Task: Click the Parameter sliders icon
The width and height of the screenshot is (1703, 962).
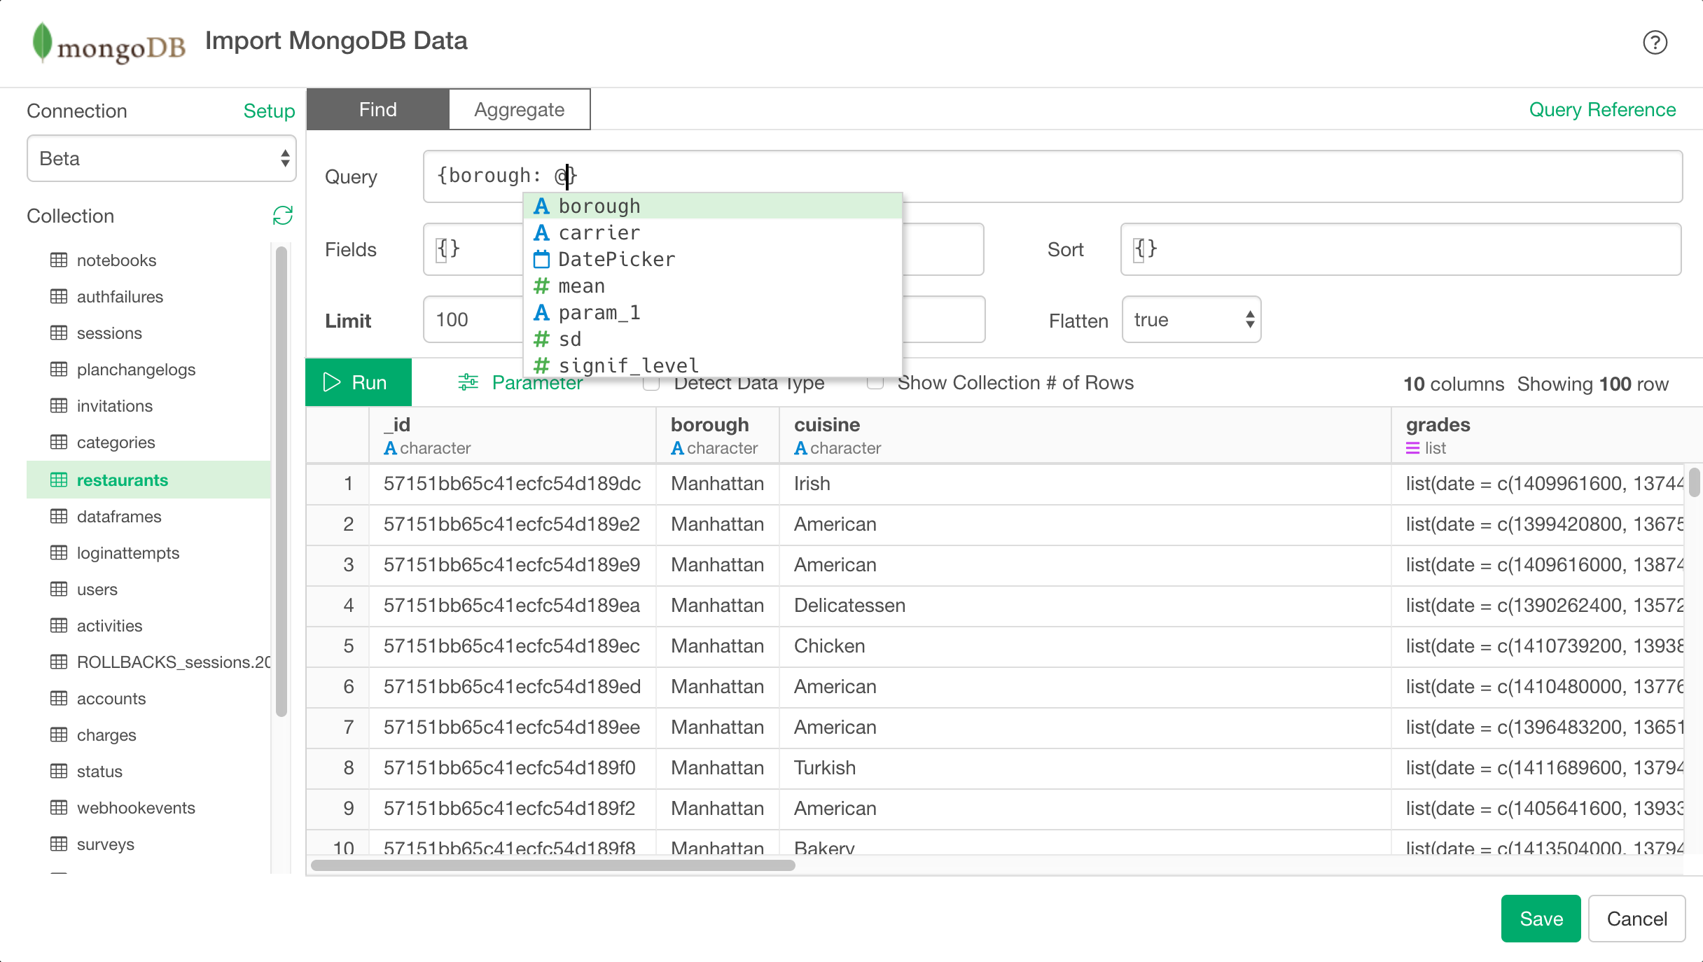Action: pos(468,382)
